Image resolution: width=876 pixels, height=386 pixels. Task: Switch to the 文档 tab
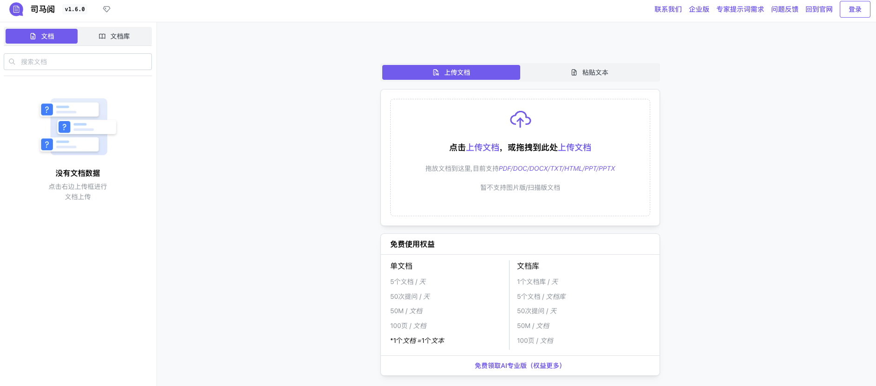tap(41, 36)
